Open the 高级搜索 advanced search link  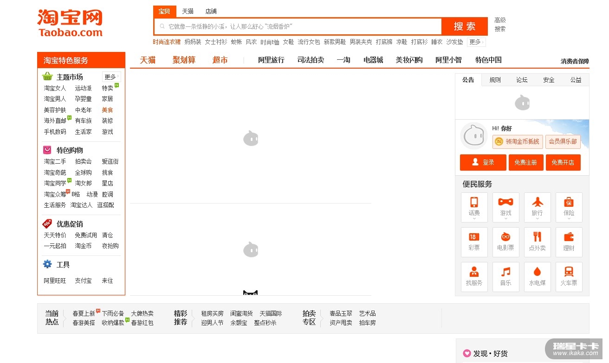point(500,25)
